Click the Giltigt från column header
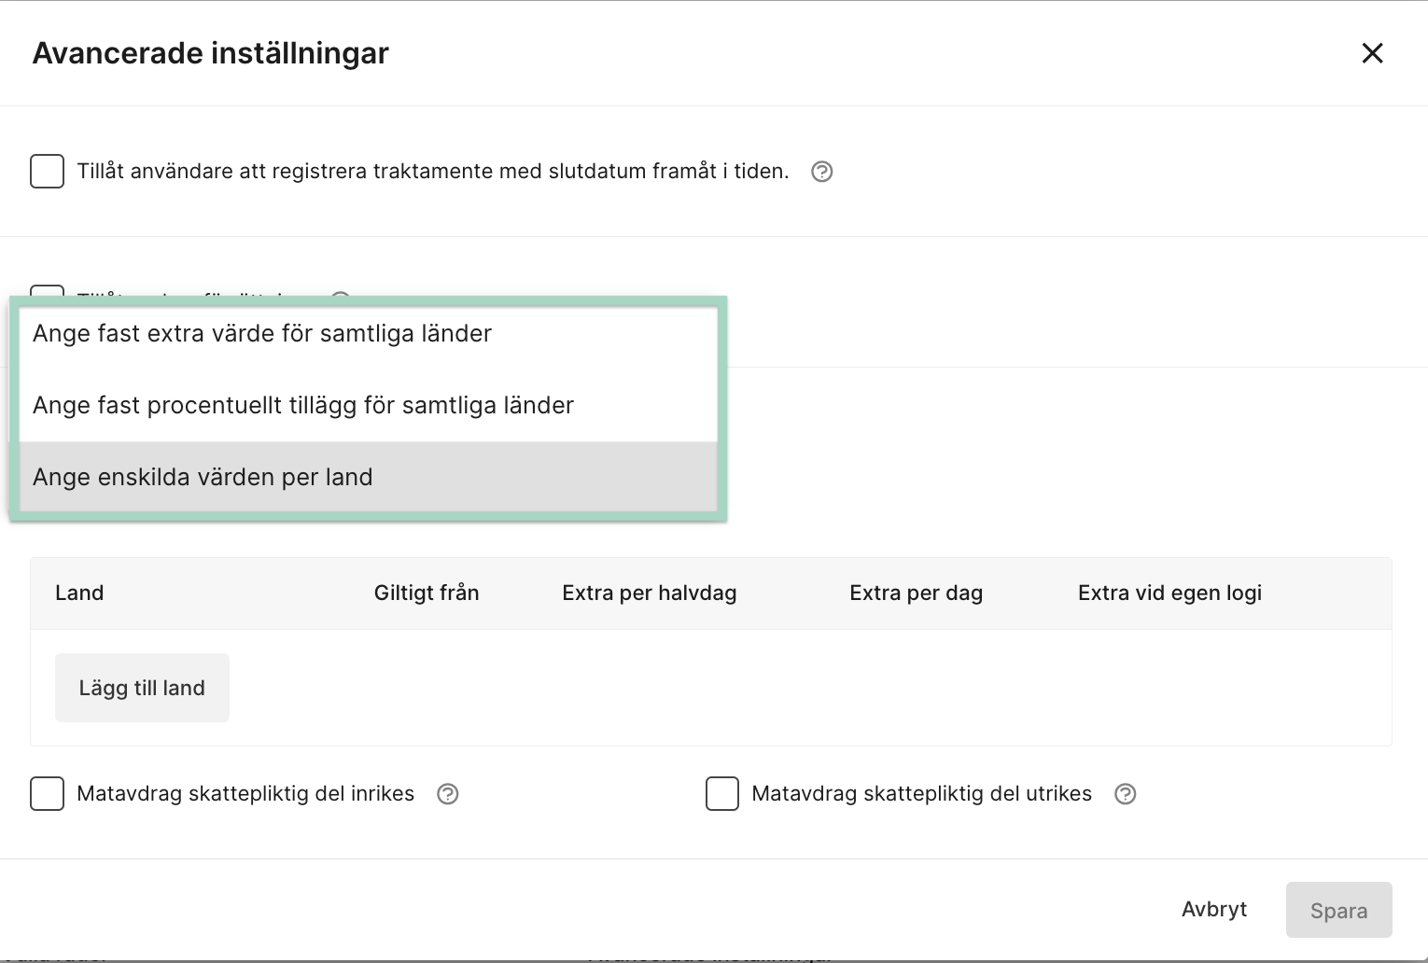Image resolution: width=1428 pixels, height=963 pixels. [427, 593]
